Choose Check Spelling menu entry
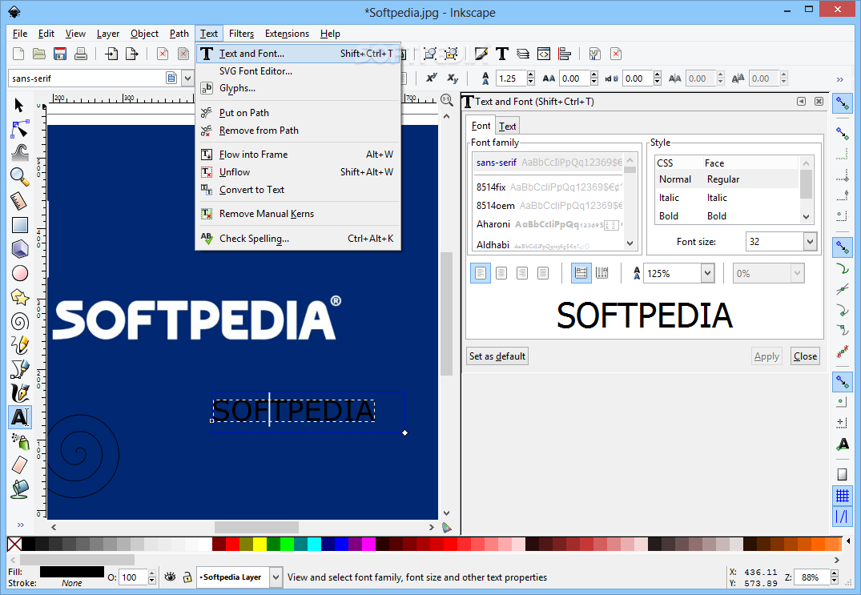Viewport: 861px width, 595px height. click(298, 238)
